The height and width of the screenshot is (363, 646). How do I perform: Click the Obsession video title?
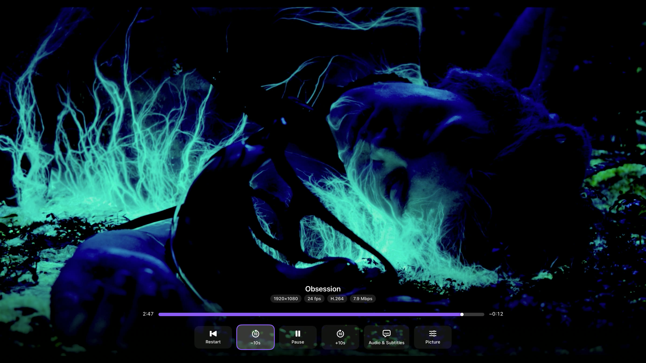(323, 289)
